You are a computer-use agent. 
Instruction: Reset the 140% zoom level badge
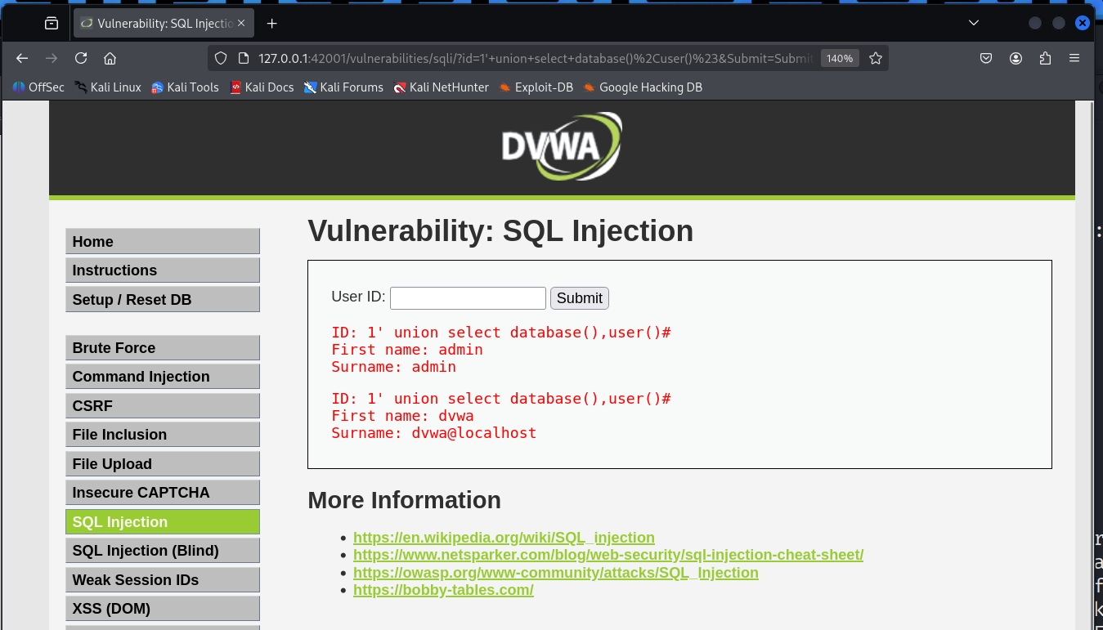[x=840, y=58]
